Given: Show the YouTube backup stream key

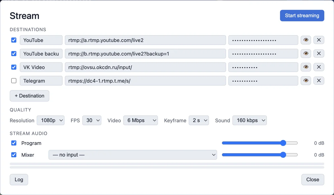Looking at the screenshot, I should coord(306,54).
